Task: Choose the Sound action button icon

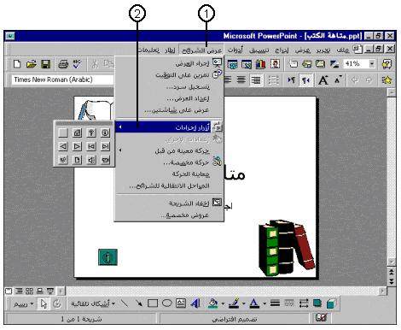Action: tap(91, 160)
